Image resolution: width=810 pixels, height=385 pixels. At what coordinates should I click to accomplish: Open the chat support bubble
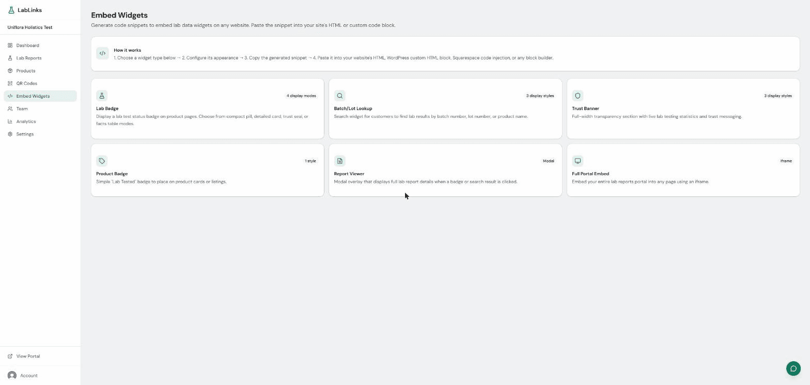click(793, 368)
